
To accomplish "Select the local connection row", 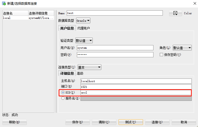I will coord(28,18).
